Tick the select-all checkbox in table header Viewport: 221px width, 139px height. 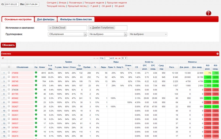pyautogui.click(x=9, y=67)
